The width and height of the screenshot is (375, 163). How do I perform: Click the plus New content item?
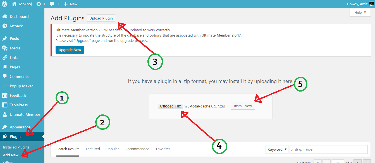coord(70,4)
